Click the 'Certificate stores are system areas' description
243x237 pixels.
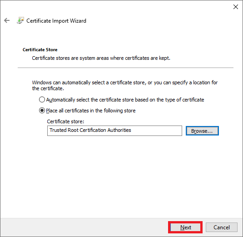(101, 58)
